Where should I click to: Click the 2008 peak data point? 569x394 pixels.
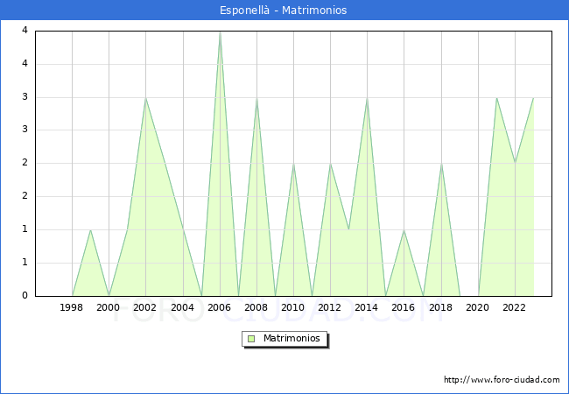[x=256, y=97]
